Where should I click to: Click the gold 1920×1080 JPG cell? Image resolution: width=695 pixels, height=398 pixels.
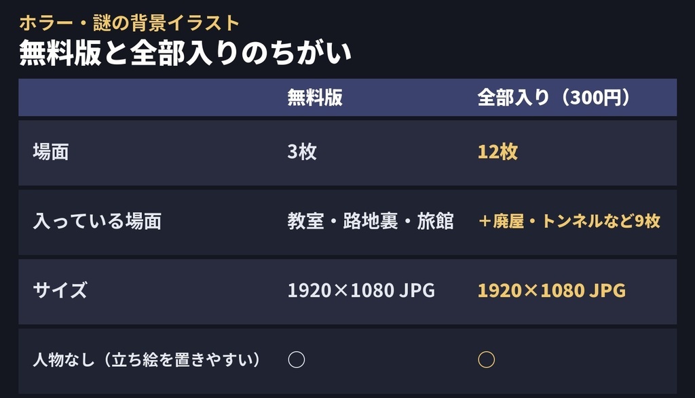click(x=551, y=290)
